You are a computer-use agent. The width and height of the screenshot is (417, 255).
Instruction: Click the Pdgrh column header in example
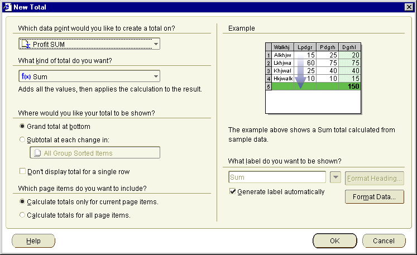click(x=327, y=47)
